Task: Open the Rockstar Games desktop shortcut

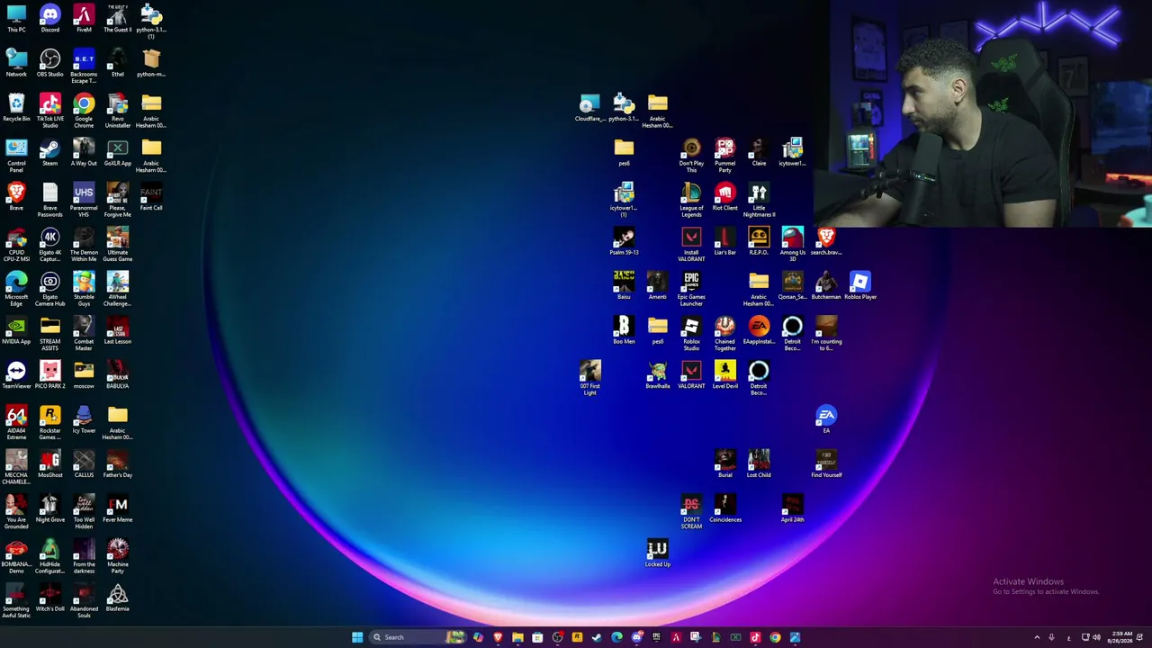Action: [49, 423]
